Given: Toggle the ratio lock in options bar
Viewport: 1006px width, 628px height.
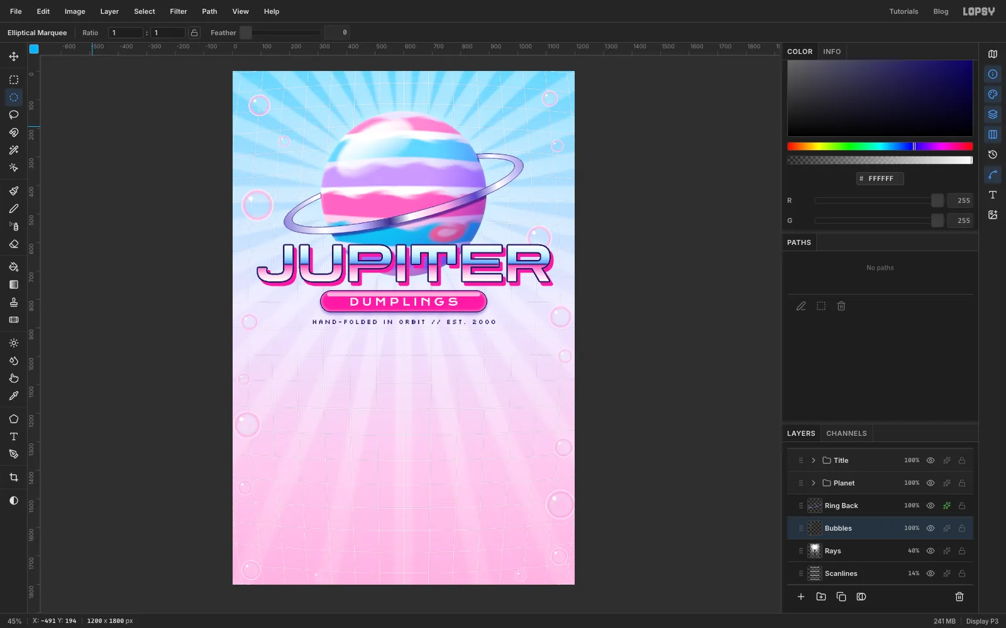Looking at the screenshot, I should (x=194, y=33).
